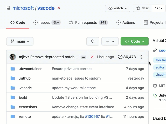The width and height of the screenshot is (166, 124).
Task: Open the 'Remove deprecated noteb...' commit message
Action: (54, 57)
